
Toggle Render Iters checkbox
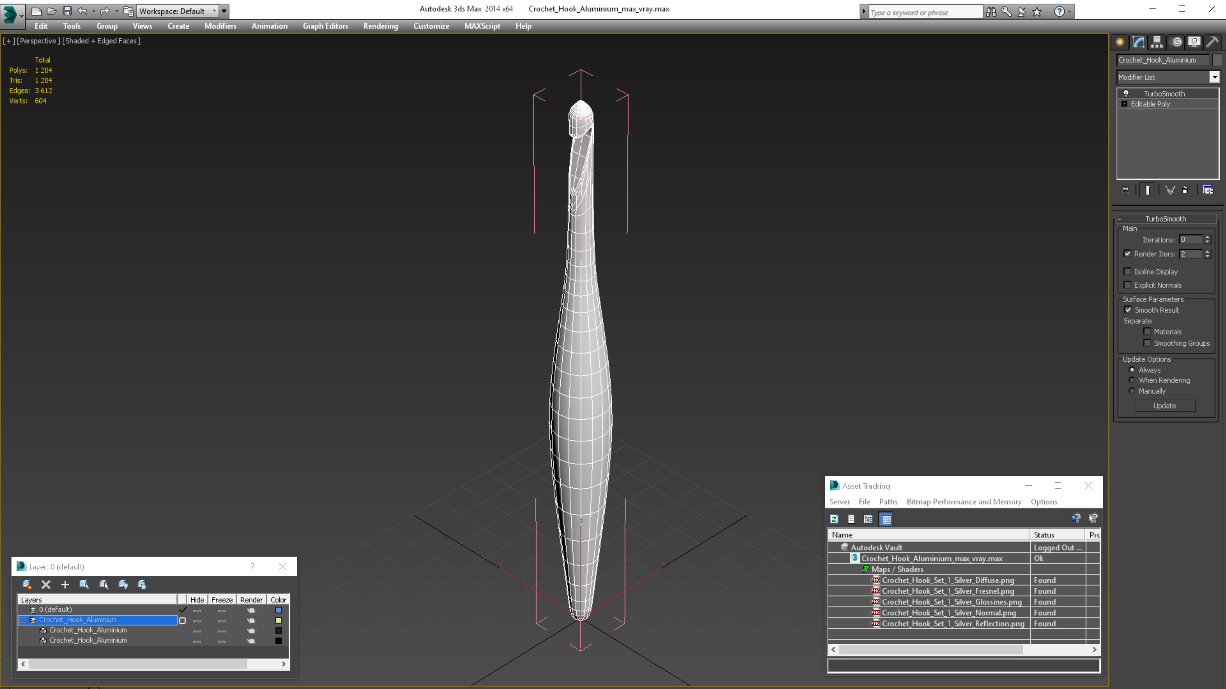click(x=1128, y=254)
